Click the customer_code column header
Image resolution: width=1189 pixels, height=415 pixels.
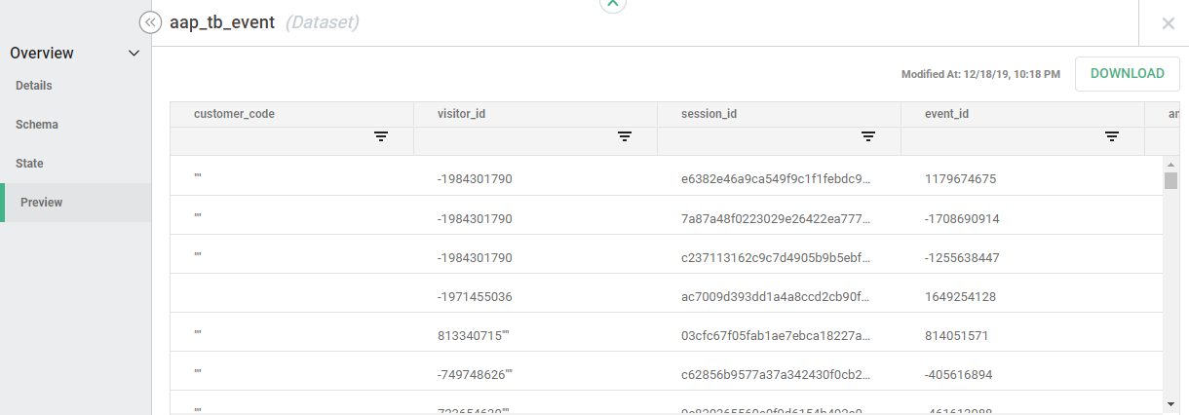click(234, 114)
